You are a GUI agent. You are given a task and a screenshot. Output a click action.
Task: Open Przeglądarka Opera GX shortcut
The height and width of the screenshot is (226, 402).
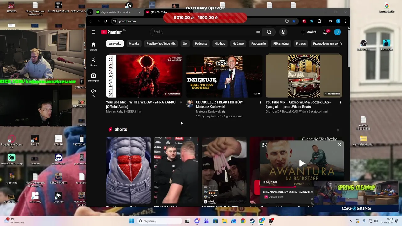12,142
